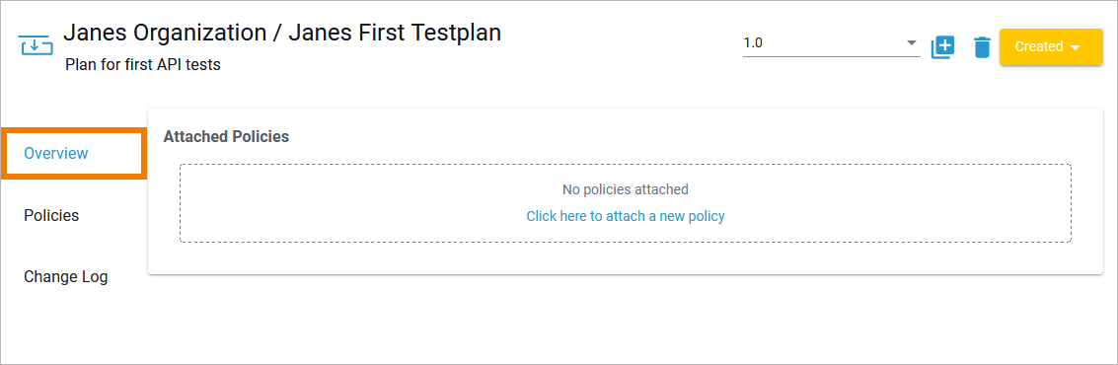Open the Change Log tab
Viewport: 1118px width, 365px height.
point(65,276)
